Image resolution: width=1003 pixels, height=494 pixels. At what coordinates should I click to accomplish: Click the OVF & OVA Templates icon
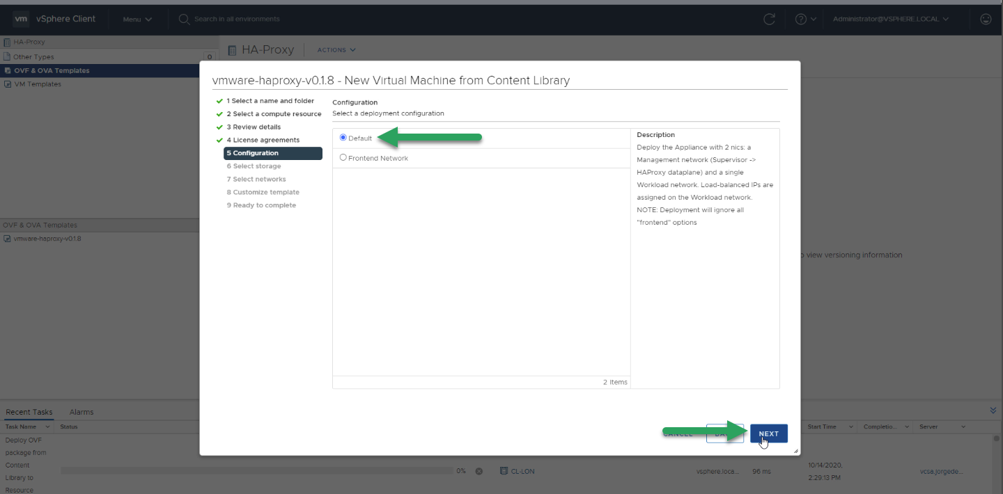click(x=8, y=70)
